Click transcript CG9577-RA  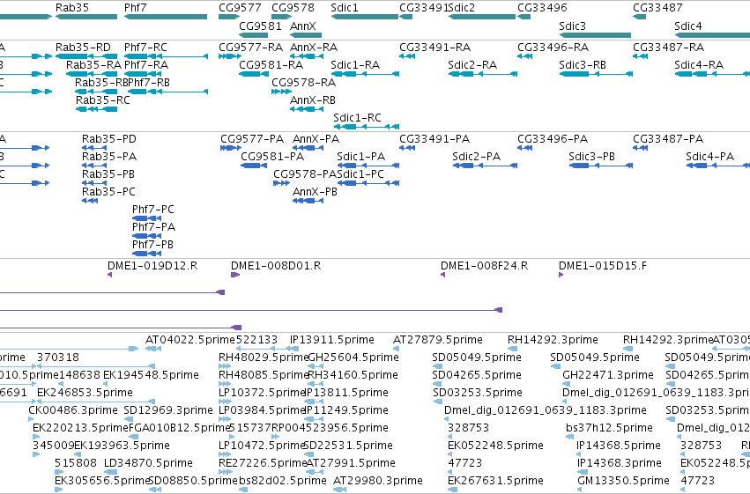pyautogui.click(x=251, y=48)
